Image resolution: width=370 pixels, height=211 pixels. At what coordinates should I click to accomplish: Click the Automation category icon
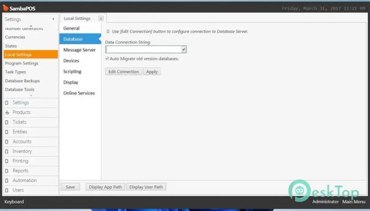click(7, 180)
